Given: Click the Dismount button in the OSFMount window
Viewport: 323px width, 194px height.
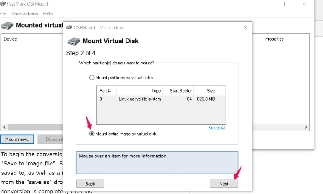Looking at the screenshot, I should [x=50, y=139].
